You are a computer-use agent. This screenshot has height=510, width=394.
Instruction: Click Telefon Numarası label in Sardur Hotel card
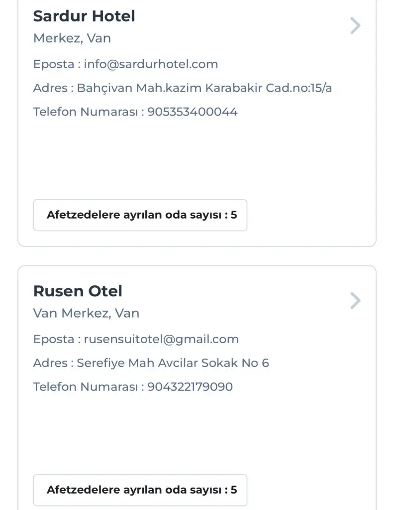(85, 112)
